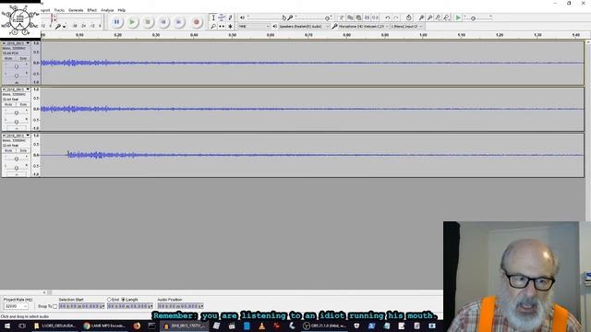Click the Sync-Lock Tracks icon
The height and width of the screenshot is (332, 591).
408,18
